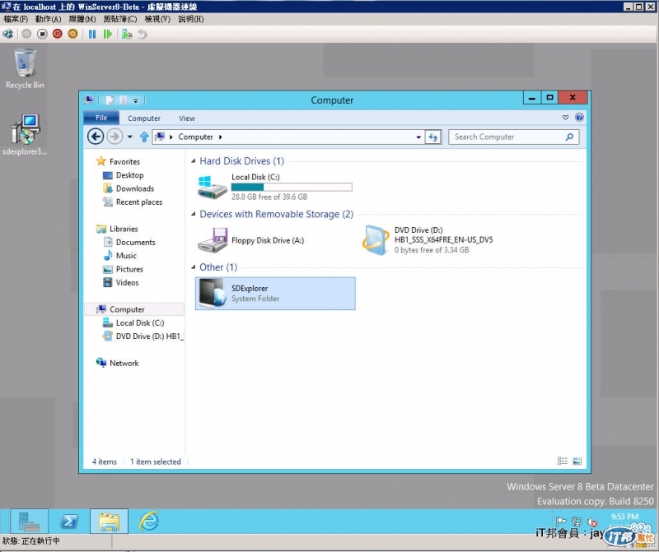Collapse Devices with Removable Storage group
The image size is (659, 552).
click(x=194, y=214)
